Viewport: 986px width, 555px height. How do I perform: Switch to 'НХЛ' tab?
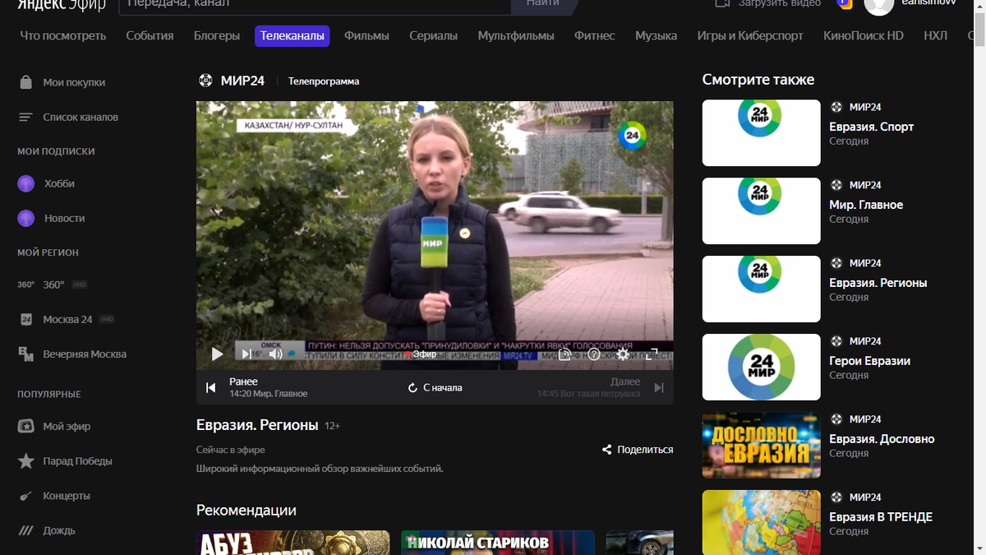935,35
